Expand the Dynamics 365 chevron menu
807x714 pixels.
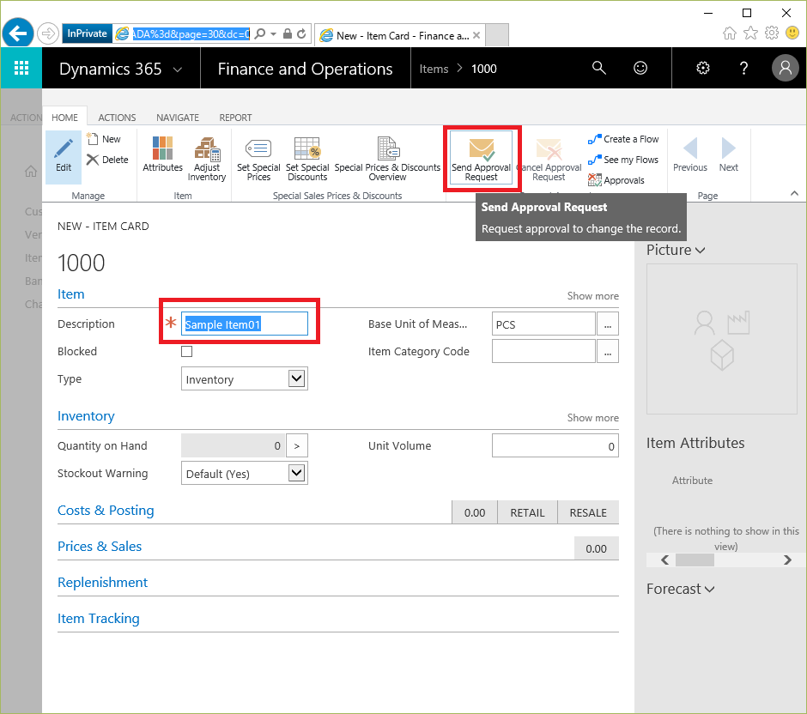(x=178, y=69)
